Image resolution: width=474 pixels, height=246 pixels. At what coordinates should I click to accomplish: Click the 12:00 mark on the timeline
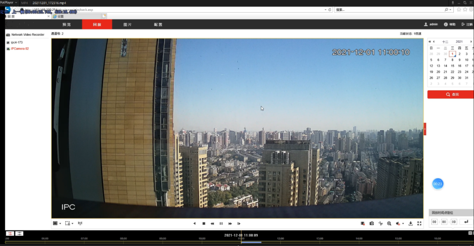click(280, 239)
